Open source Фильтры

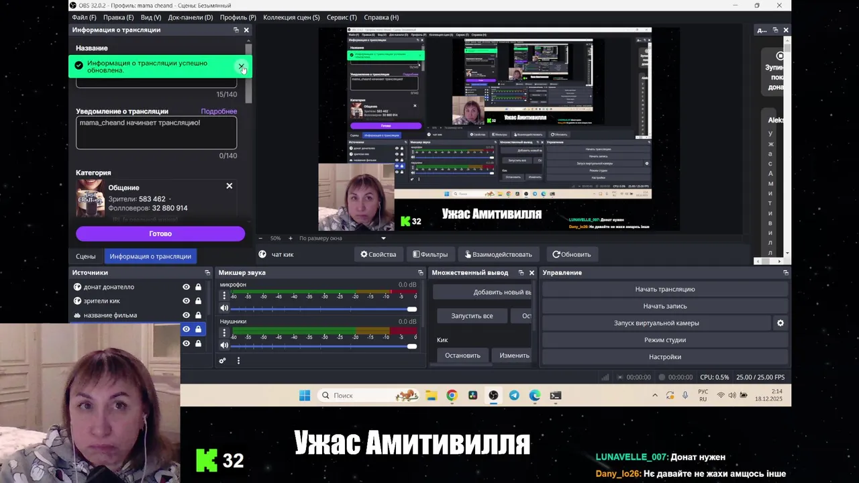click(430, 254)
